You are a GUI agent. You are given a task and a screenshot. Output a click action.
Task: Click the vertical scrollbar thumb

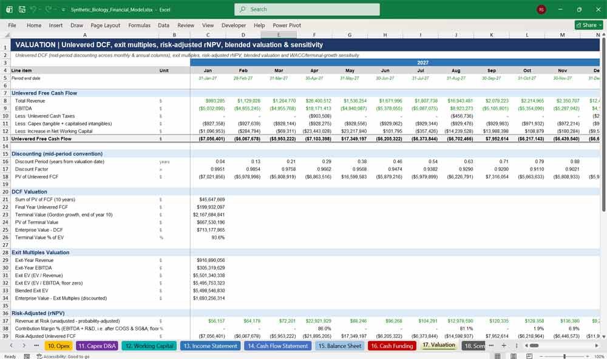click(603, 124)
